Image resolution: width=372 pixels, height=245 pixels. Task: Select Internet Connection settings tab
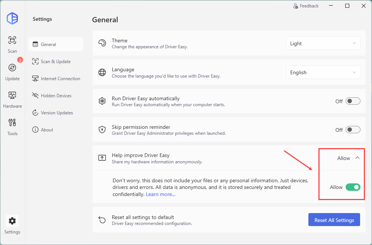[60, 79]
